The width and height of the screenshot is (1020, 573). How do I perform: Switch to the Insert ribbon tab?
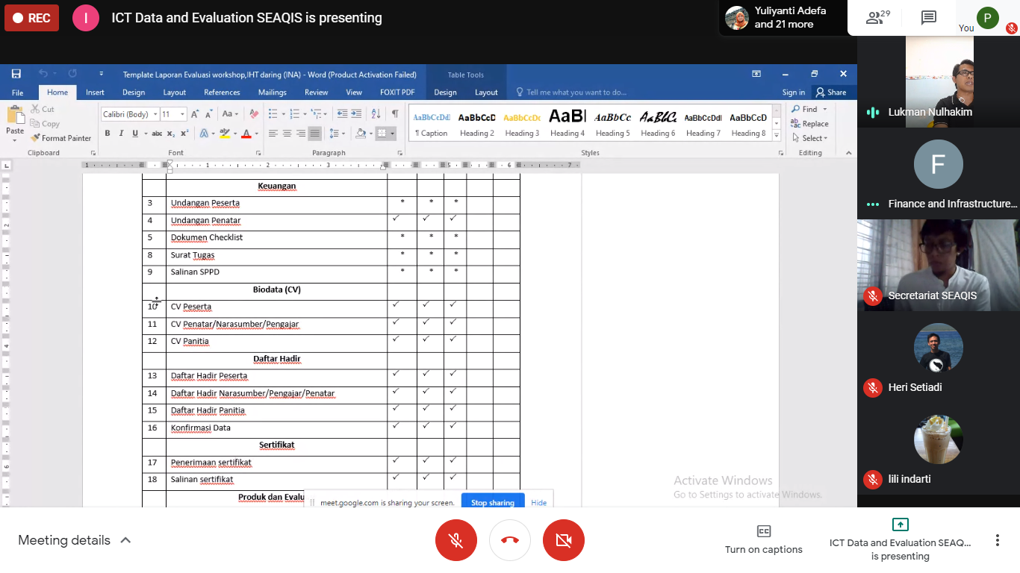click(95, 93)
